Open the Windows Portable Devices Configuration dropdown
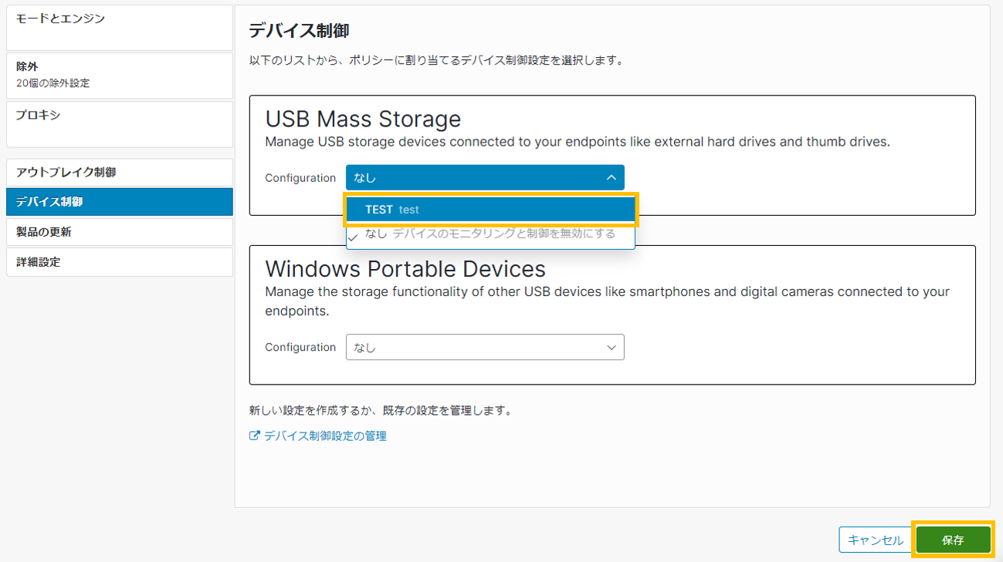The height and width of the screenshot is (562, 1003). click(485, 347)
